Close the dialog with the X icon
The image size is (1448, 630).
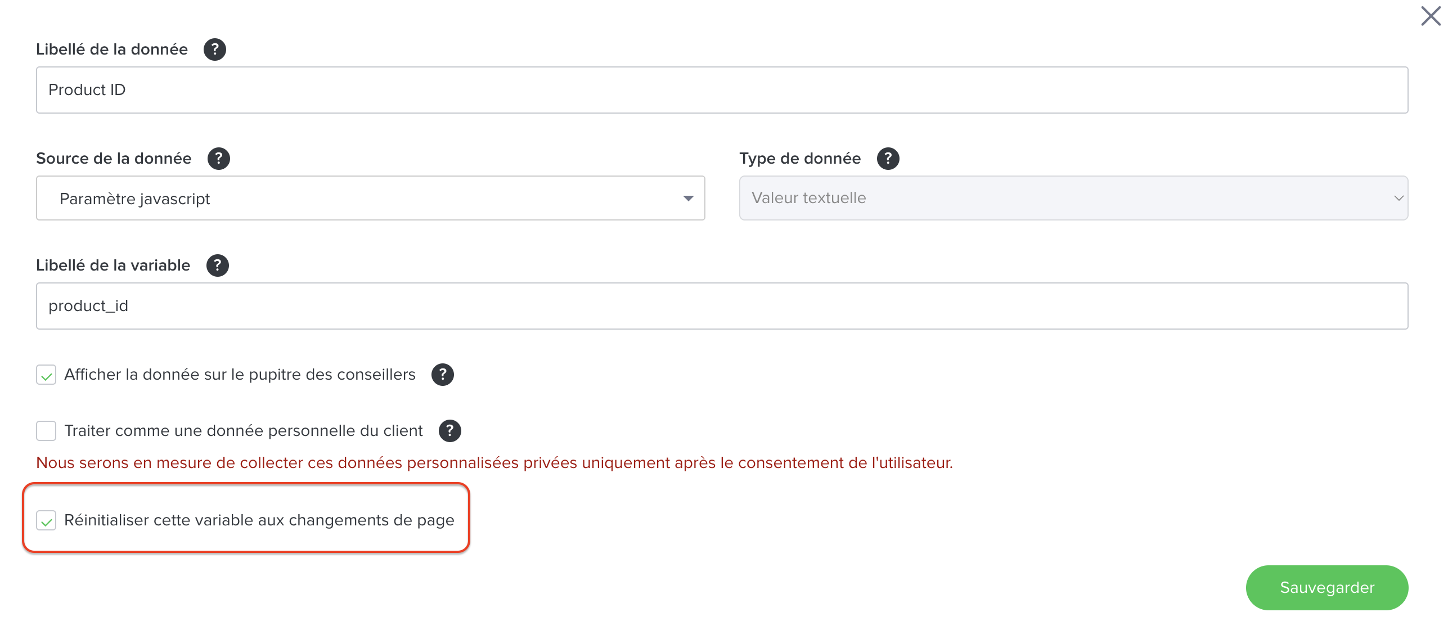(1431, 16)
